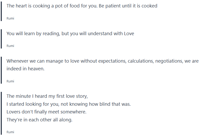Click the Rumi attribution under the reading quote
This screenshot has width=207, height=136.
10,46
